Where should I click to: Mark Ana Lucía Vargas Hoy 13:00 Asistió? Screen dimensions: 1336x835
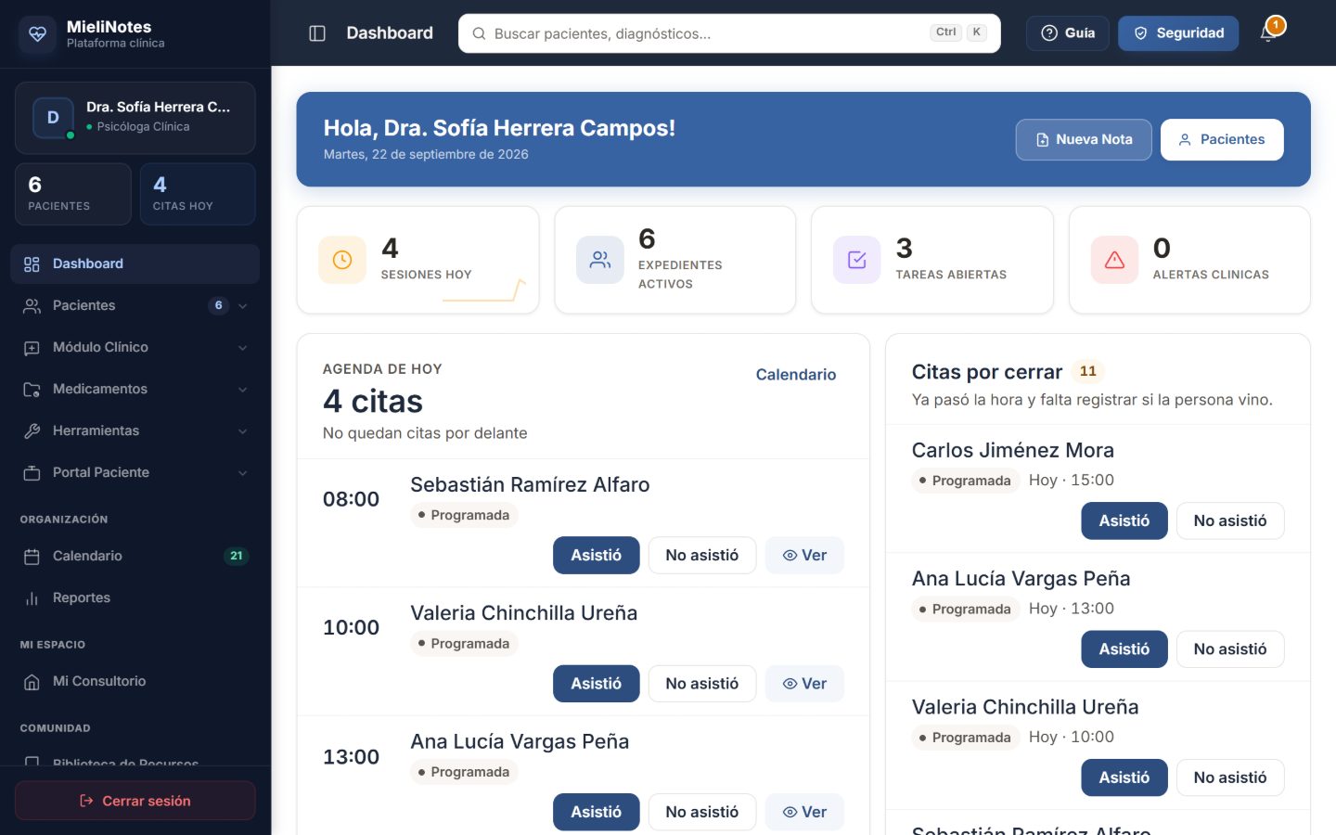1124,649
